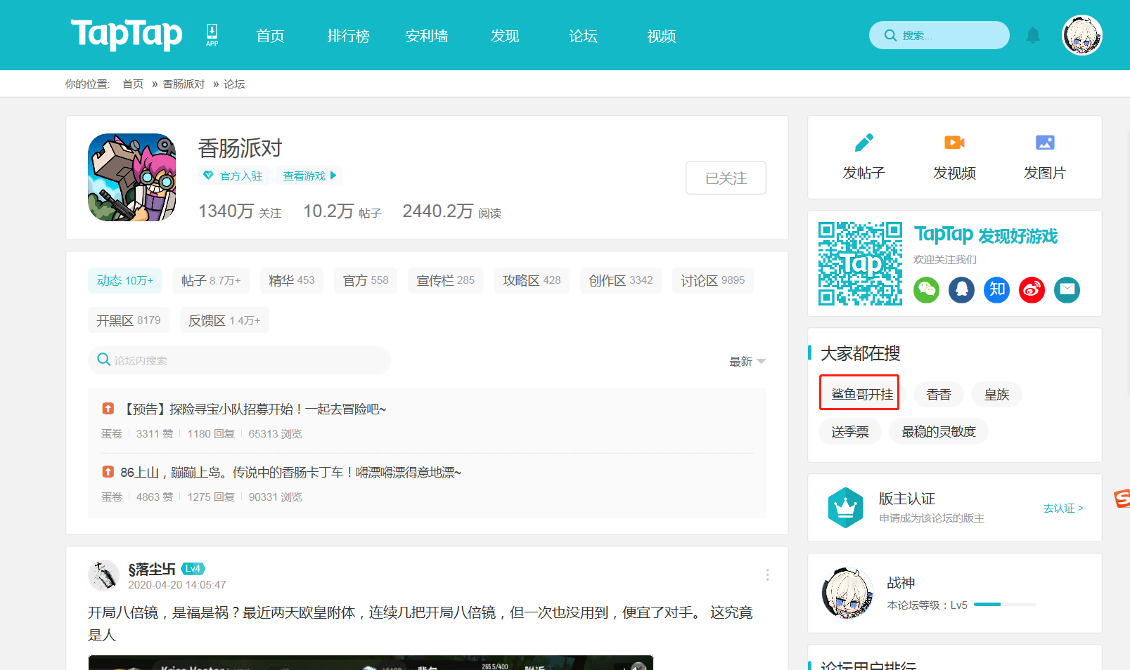Open the post 开局八倍镜，是福是祸？
The image size is (1130, 670).
[420, 623]
